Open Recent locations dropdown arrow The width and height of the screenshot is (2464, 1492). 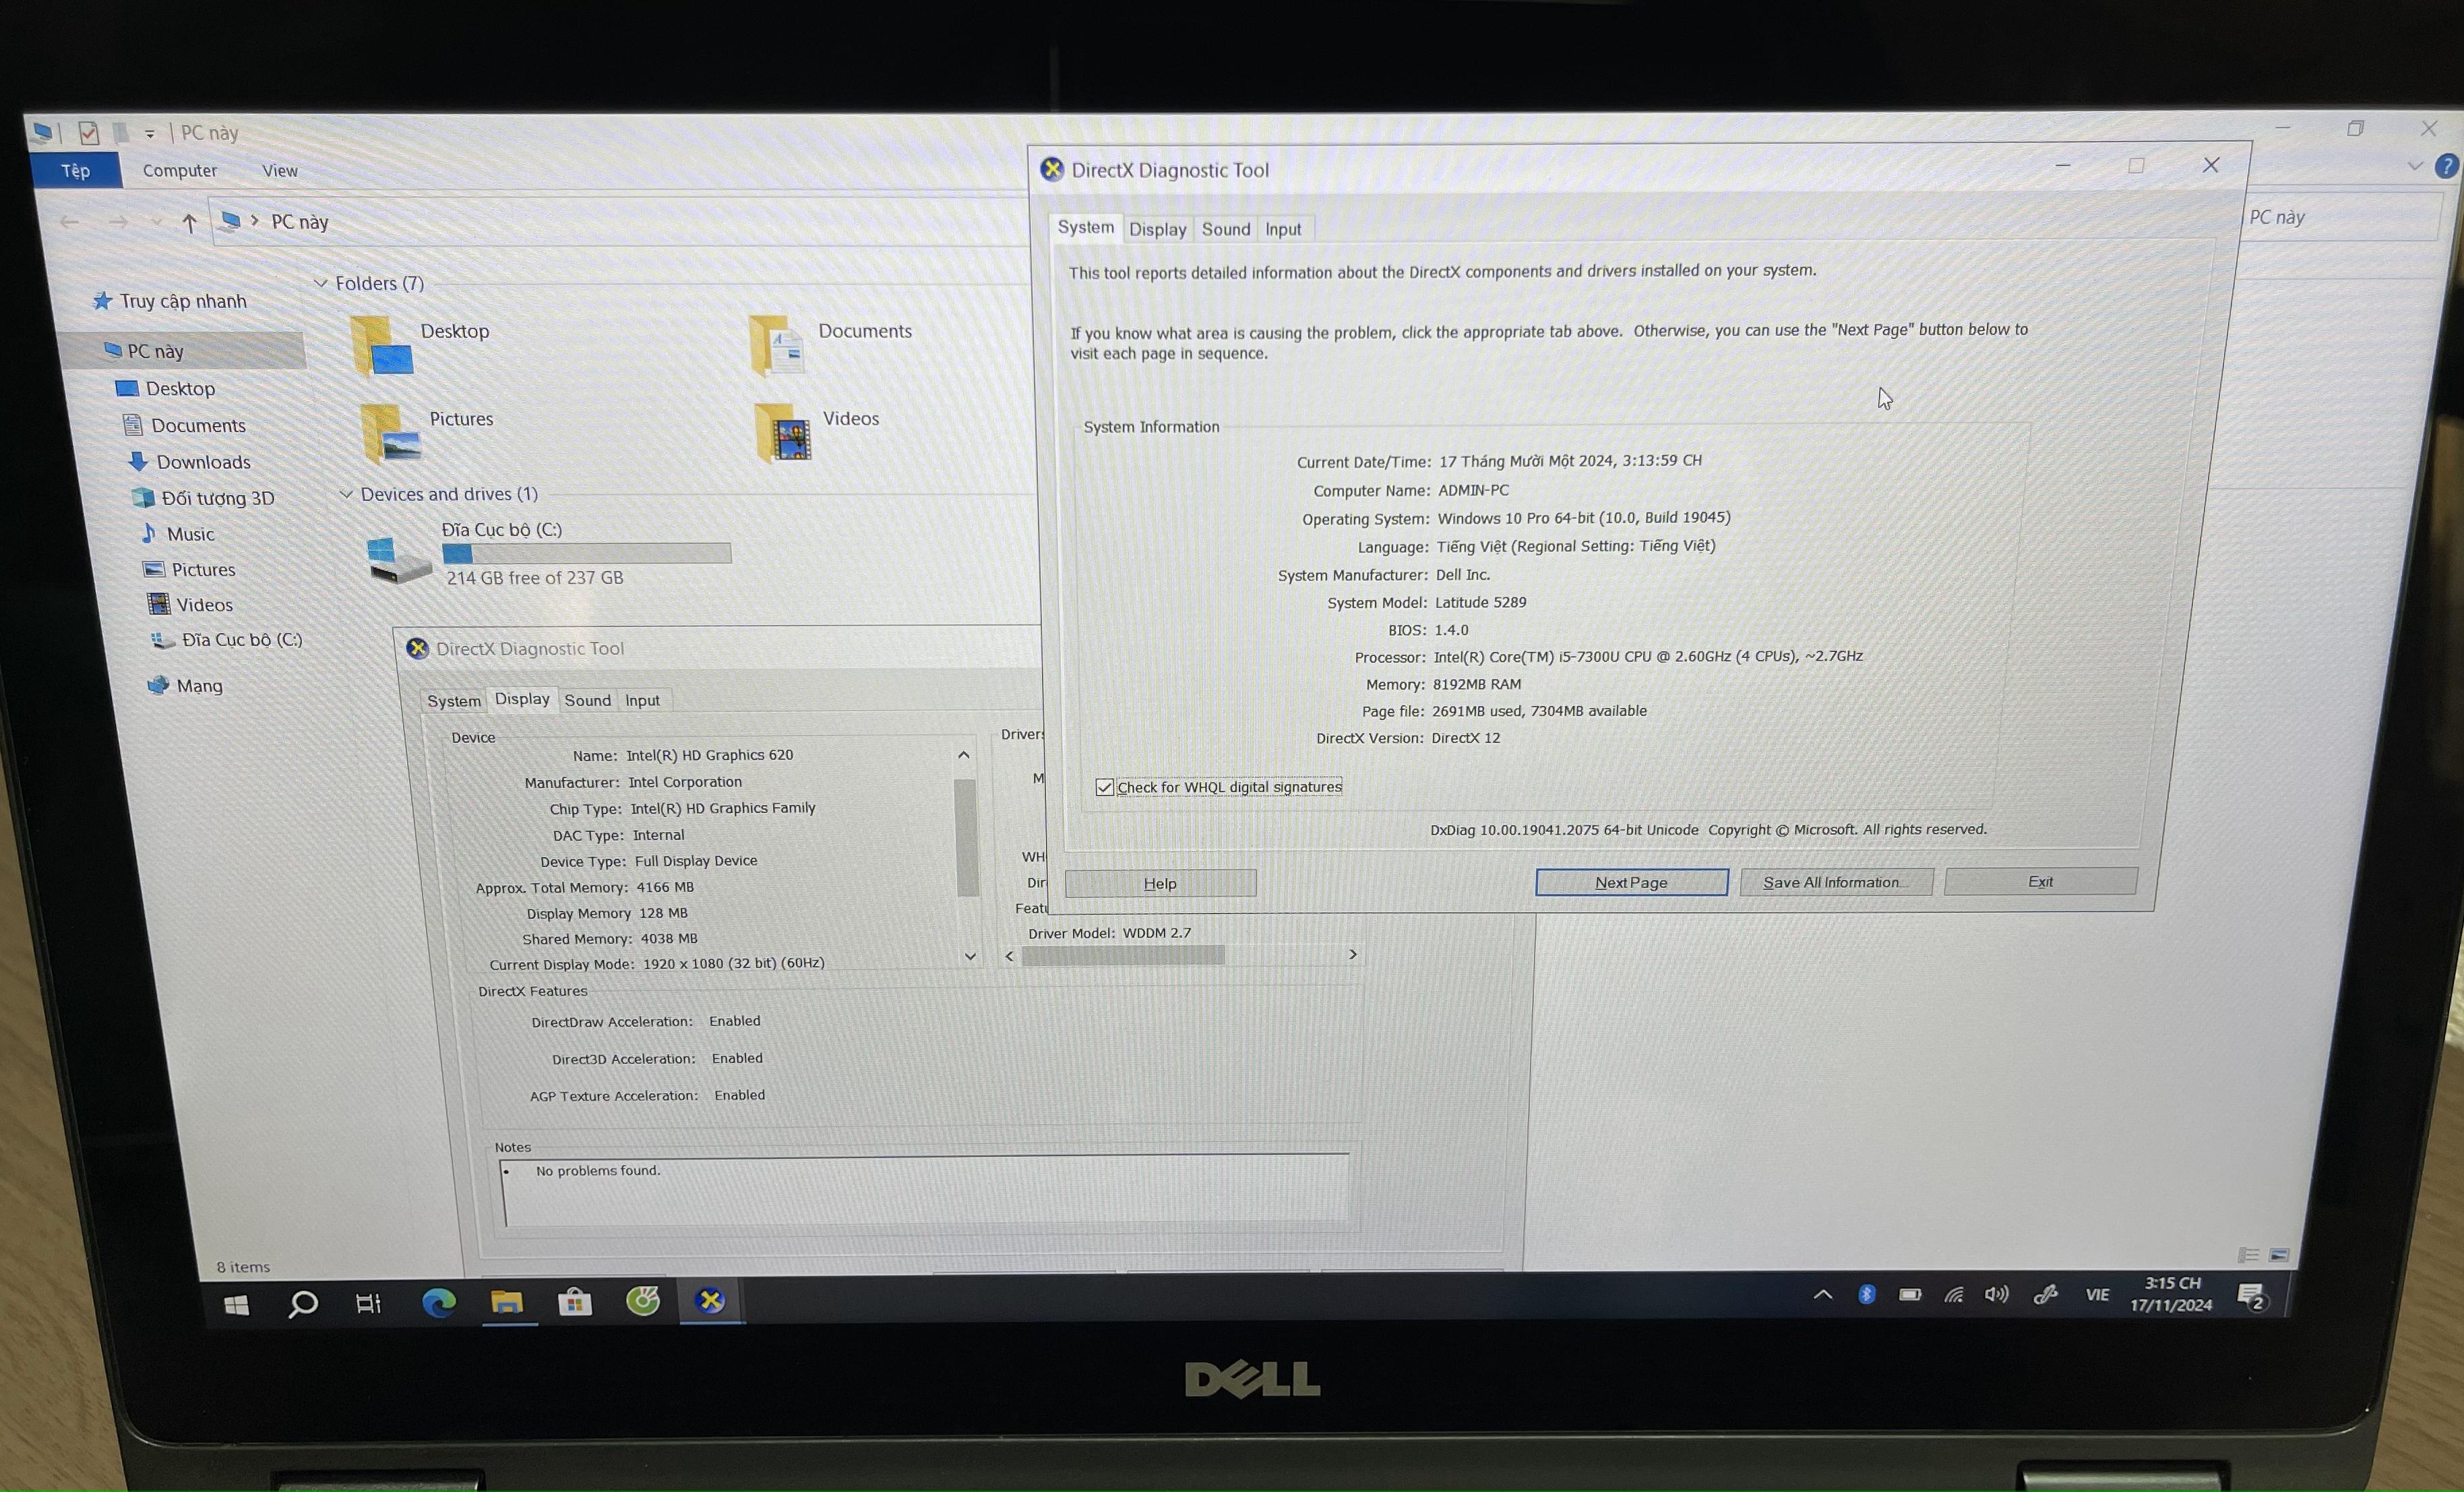pyautogui.click(x=156, y=222)
